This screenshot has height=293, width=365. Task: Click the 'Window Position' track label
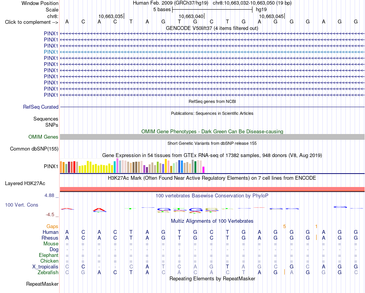(x=40, y=3)
